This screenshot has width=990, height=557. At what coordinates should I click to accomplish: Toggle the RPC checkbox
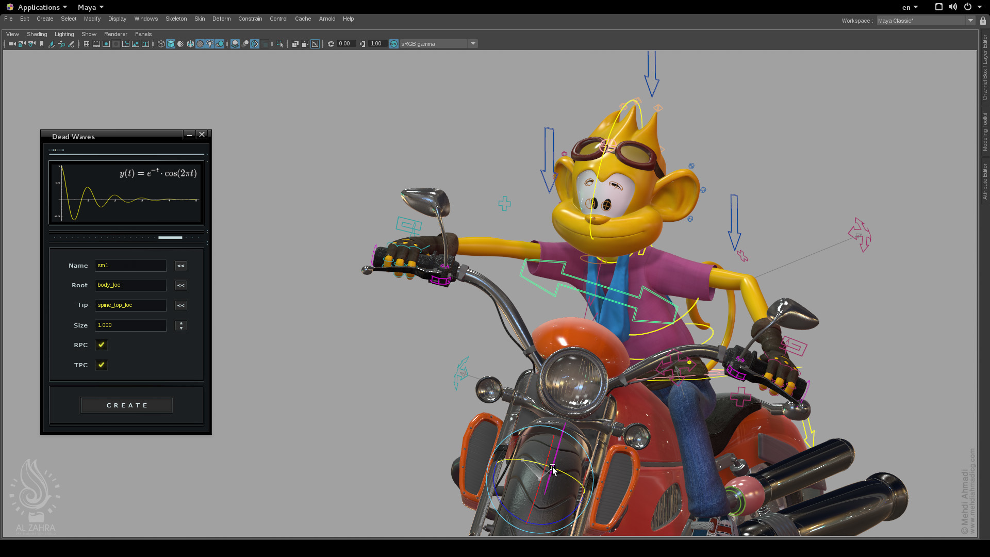pyautogui.click(x=102, y=345)
